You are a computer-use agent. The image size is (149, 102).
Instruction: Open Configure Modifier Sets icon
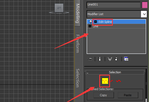click(x=126, y=59)
